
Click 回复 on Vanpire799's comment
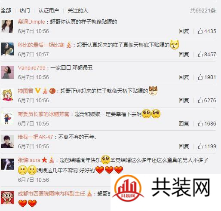(184, 77)
